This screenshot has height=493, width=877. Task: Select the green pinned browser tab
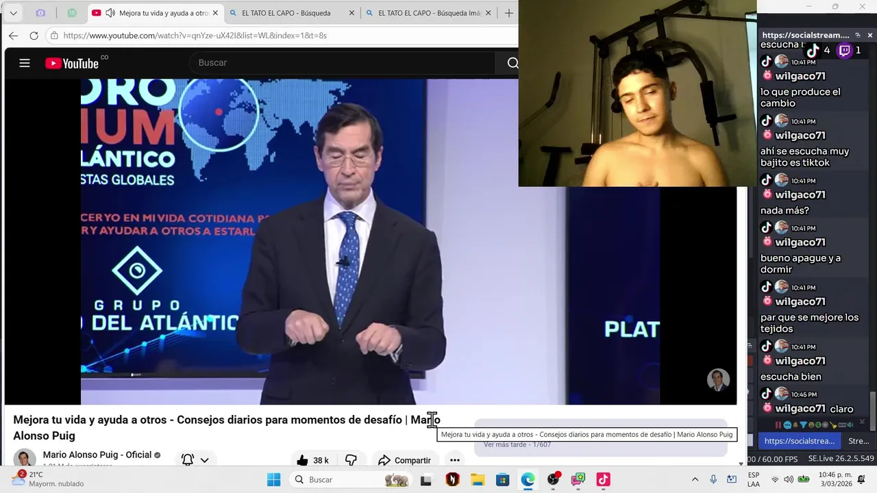coord(72,13)
